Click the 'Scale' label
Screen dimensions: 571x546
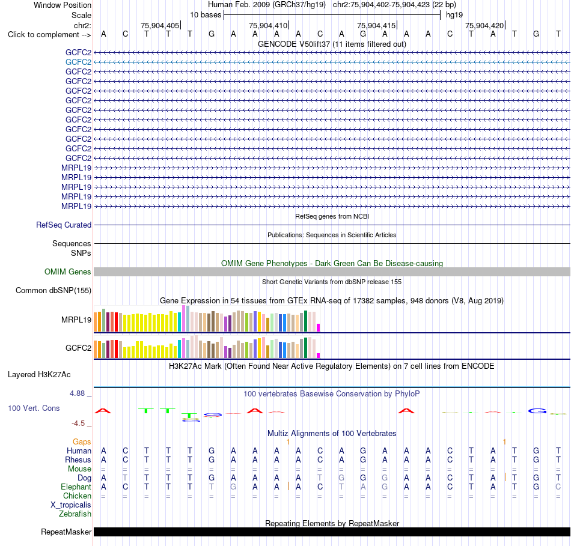point(81,15)
